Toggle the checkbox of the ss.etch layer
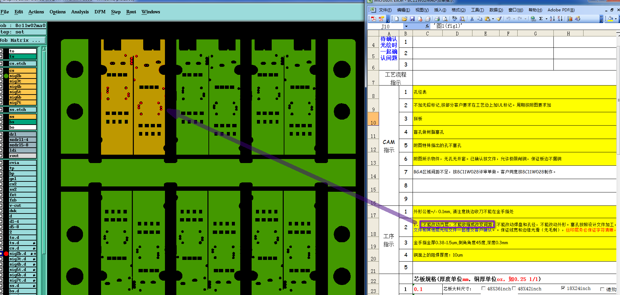This screenshot has height=295, width=620. click(x=1, y=110)
